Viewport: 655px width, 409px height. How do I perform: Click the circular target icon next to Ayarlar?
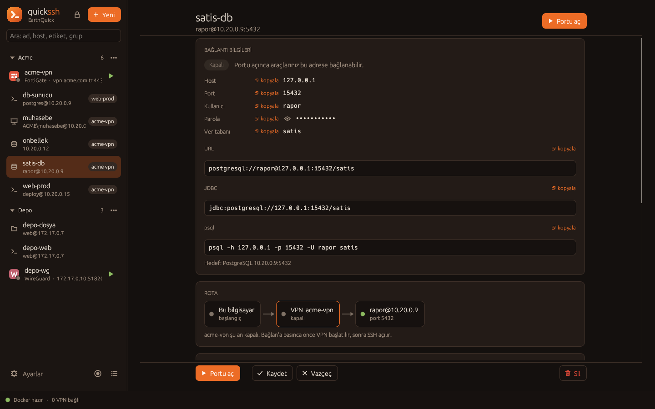click(x=98, y=374)
